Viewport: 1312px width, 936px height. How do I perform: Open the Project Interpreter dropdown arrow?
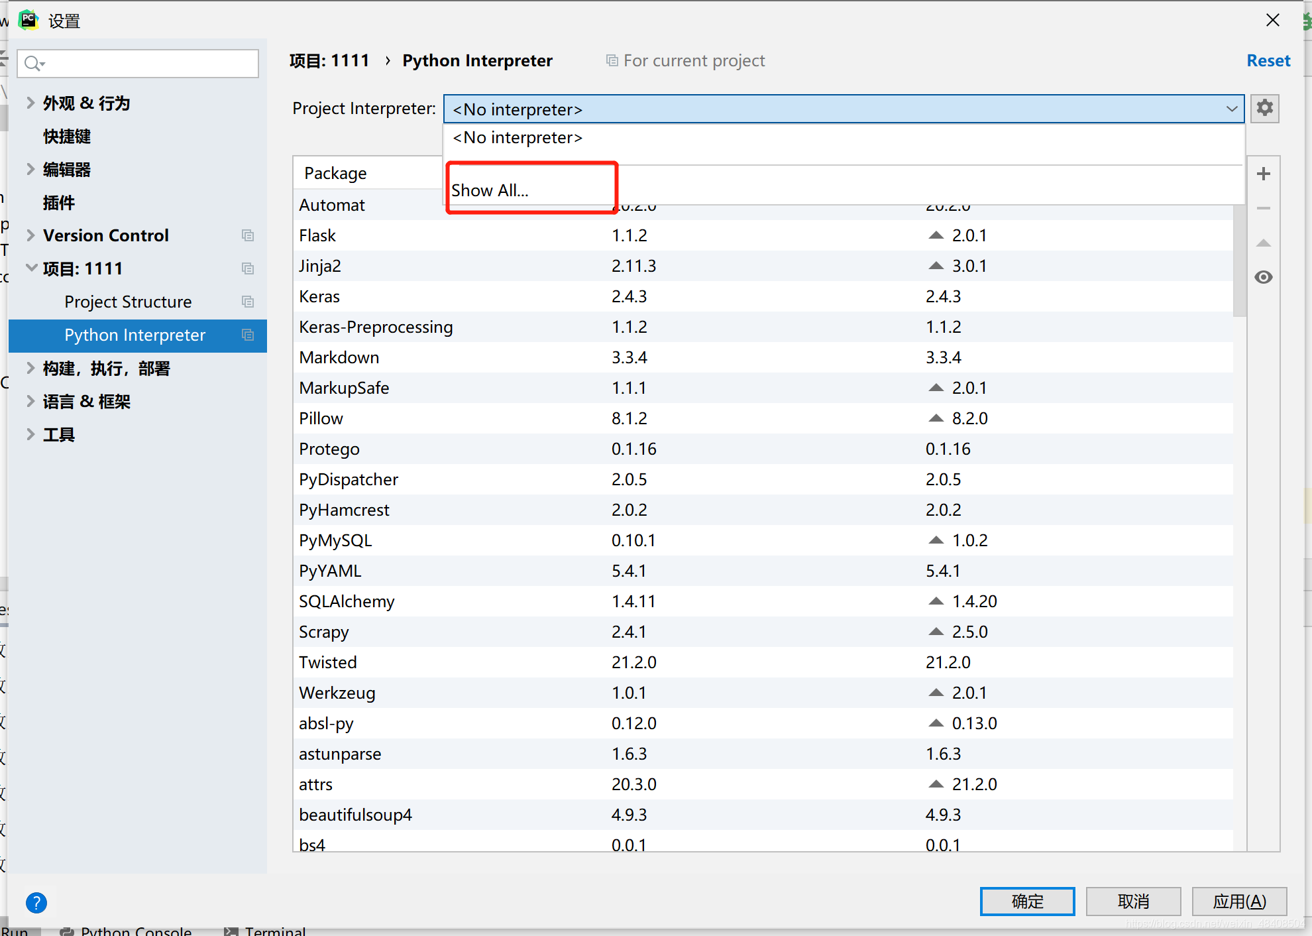coord(1231,109)
